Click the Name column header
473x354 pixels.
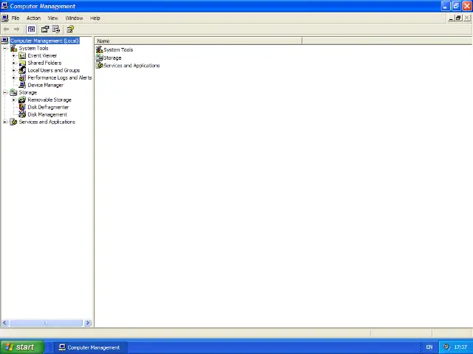point(198,41)
